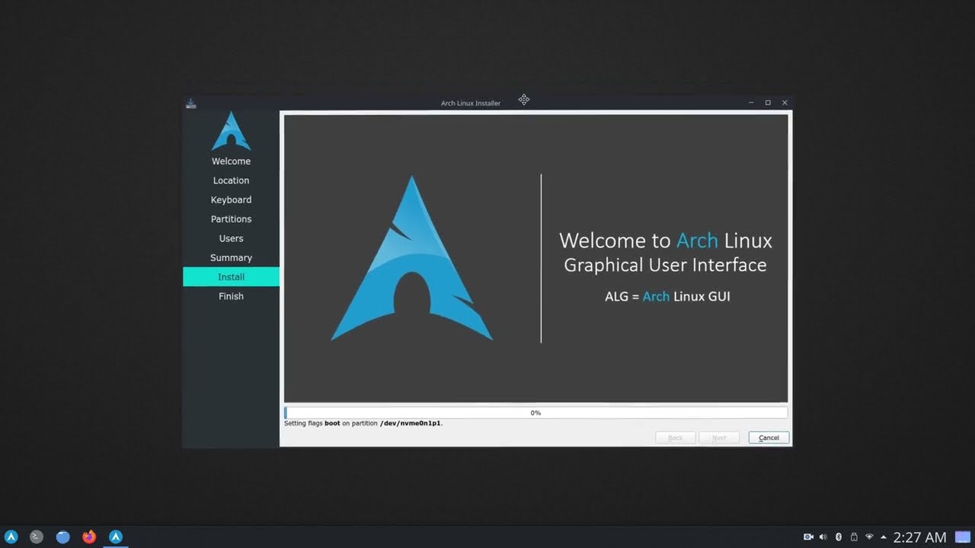975x548 pixels.
Task: Expand hidden system tray icons arrow
Action: coord(884,537)
